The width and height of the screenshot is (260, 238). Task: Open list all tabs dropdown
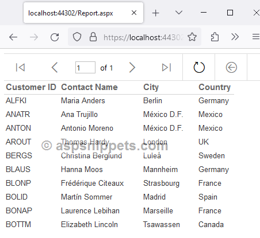pyautogui.click(x=179, y=13)
